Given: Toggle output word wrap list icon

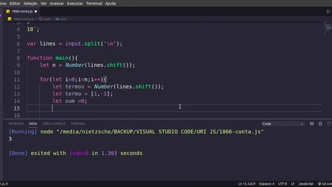Looking at the screenshot, I should point(312,124).
